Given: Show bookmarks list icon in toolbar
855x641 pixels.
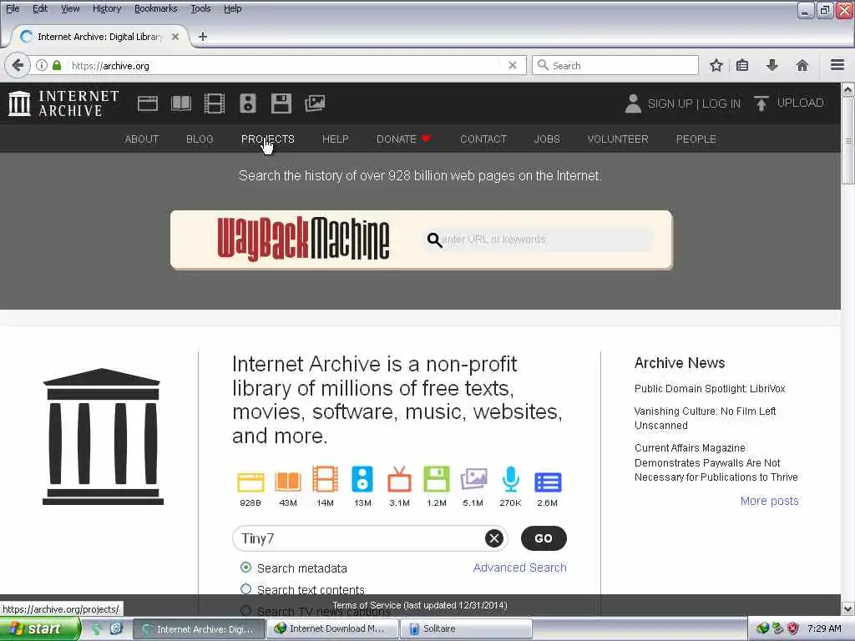Looking at the screenshot, I should pyautogui.click(x=742, y=65).
